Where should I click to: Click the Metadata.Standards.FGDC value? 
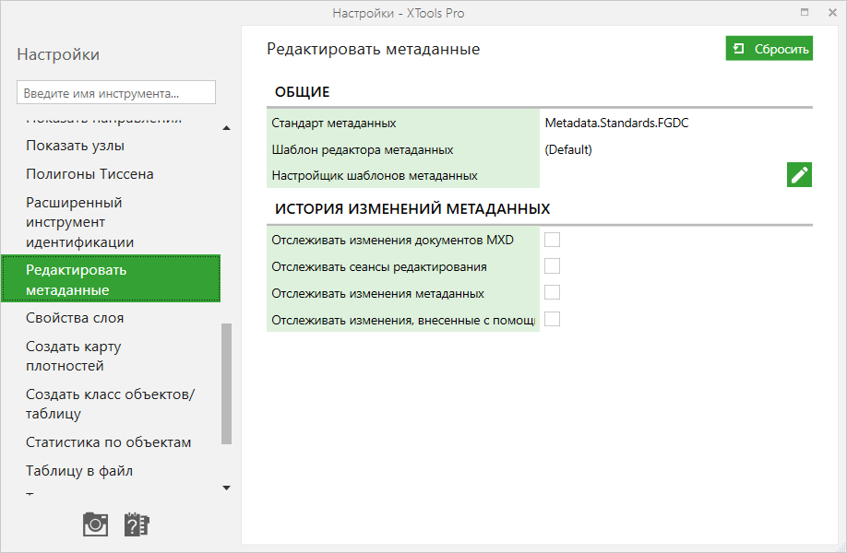(617, 123)
